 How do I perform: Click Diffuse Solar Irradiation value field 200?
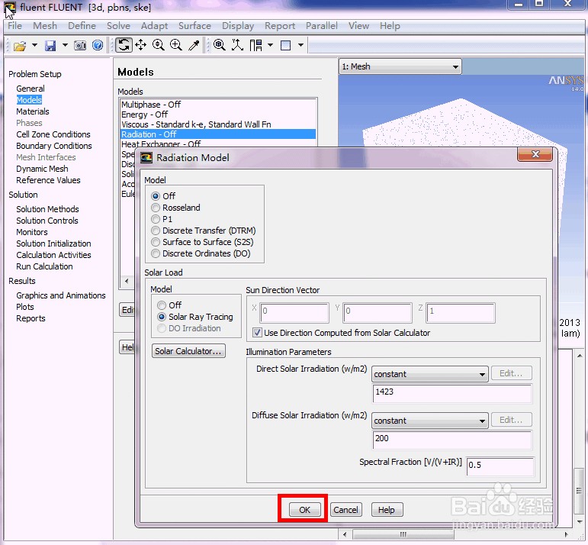click(451, 440)
